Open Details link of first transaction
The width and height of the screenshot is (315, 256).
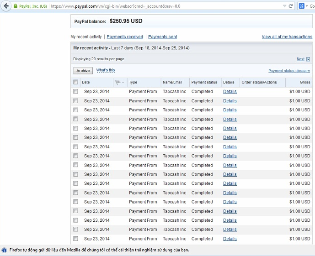[230, 92]
